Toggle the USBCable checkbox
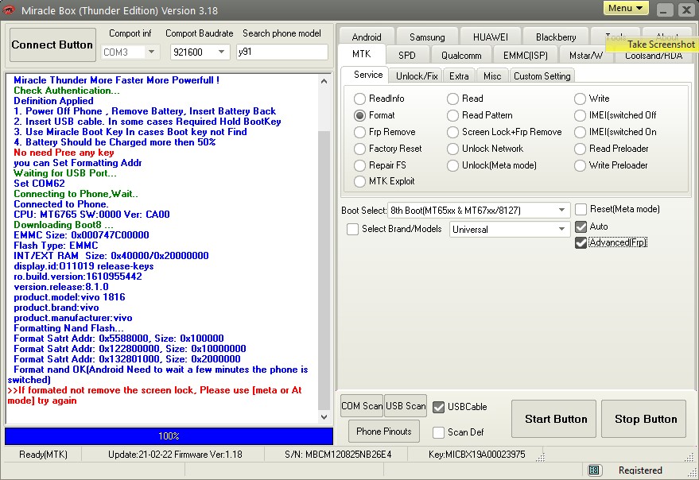Viewport: 699px width, 480px height. click(x=438, y=407)
